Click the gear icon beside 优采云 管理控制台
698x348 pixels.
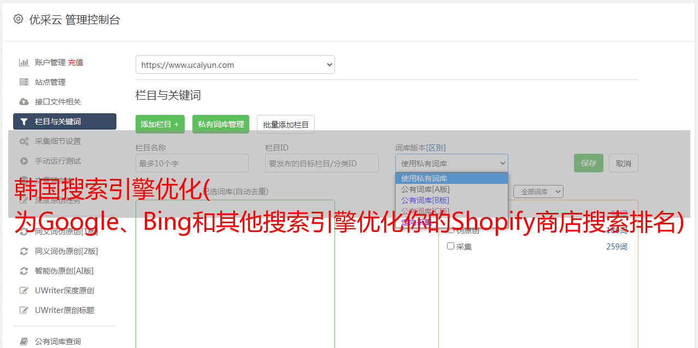tap(19, 19)
